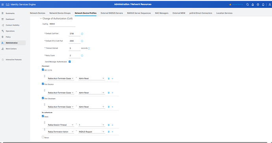Open the pxGrid Direct Connectors tab

pos(201,13)
